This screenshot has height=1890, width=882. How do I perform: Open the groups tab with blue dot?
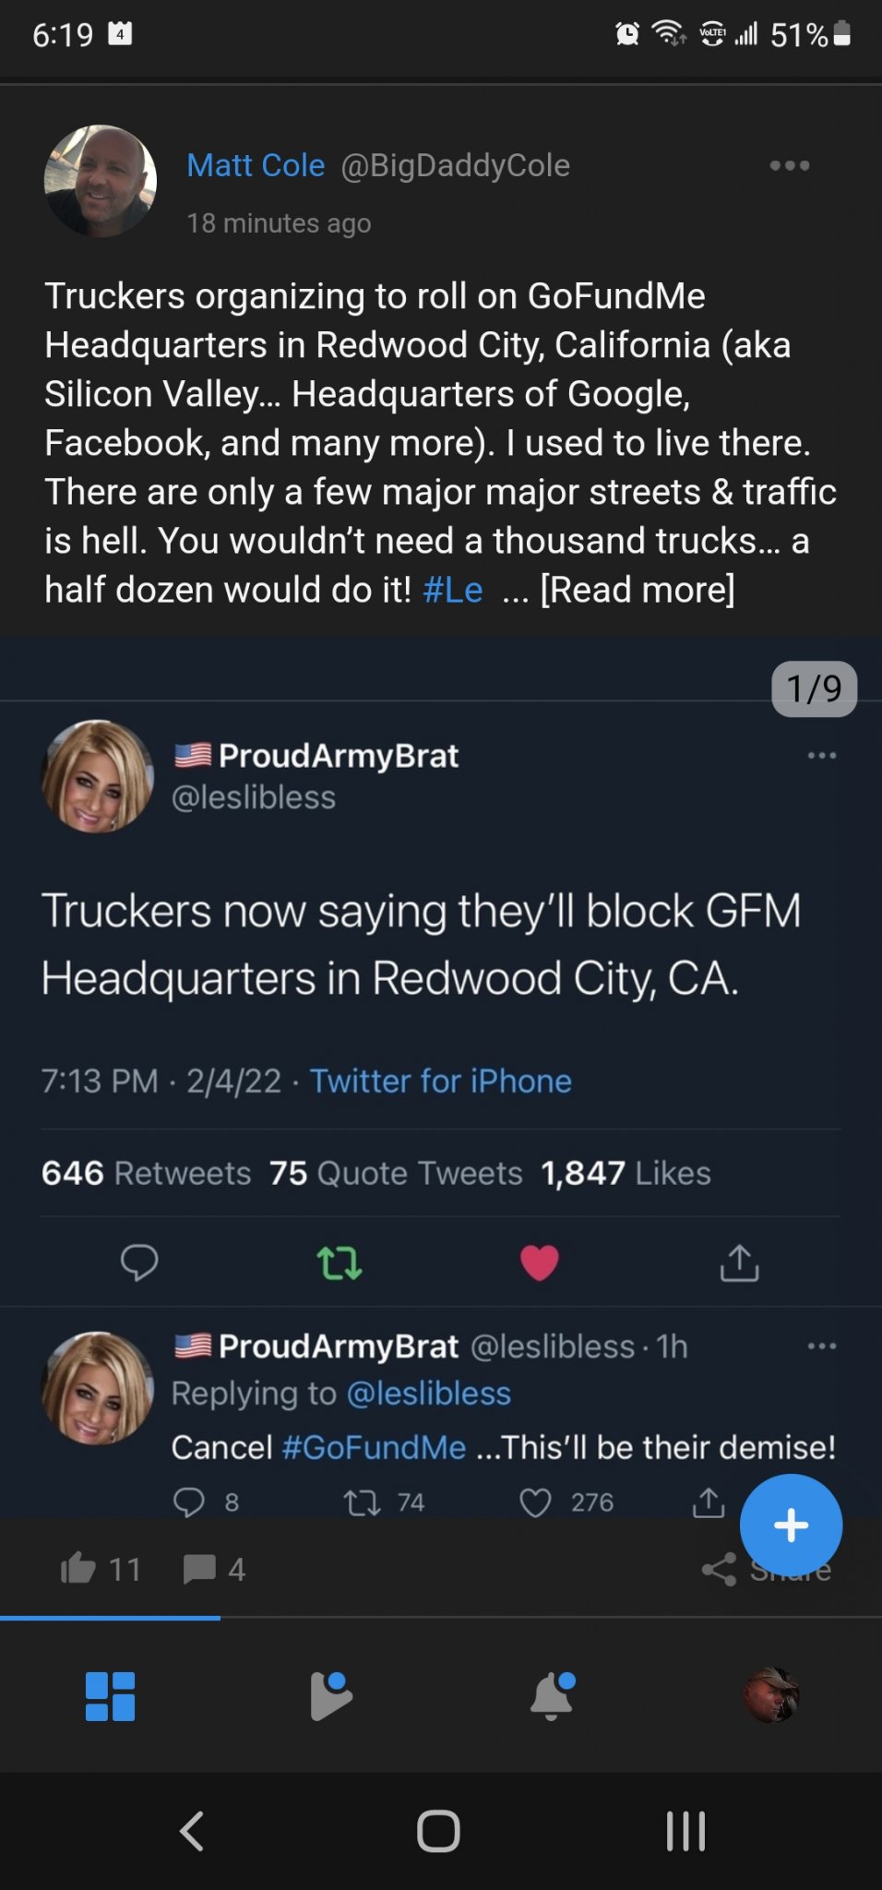(x=330, y=1696)
